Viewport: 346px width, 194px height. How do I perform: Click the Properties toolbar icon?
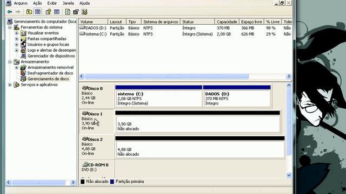pos(76,12)
